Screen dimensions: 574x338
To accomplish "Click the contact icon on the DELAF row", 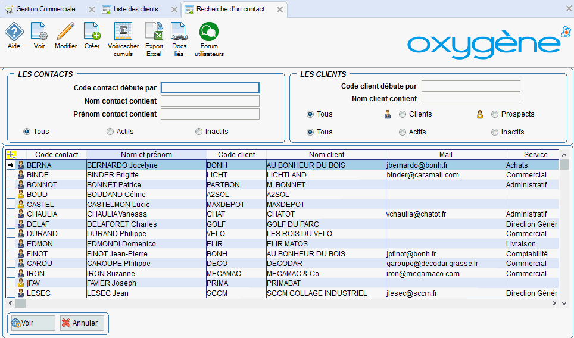I will [21, 224].
